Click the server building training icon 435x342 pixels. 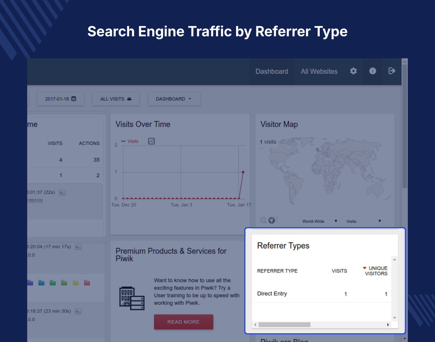point(132,298)
